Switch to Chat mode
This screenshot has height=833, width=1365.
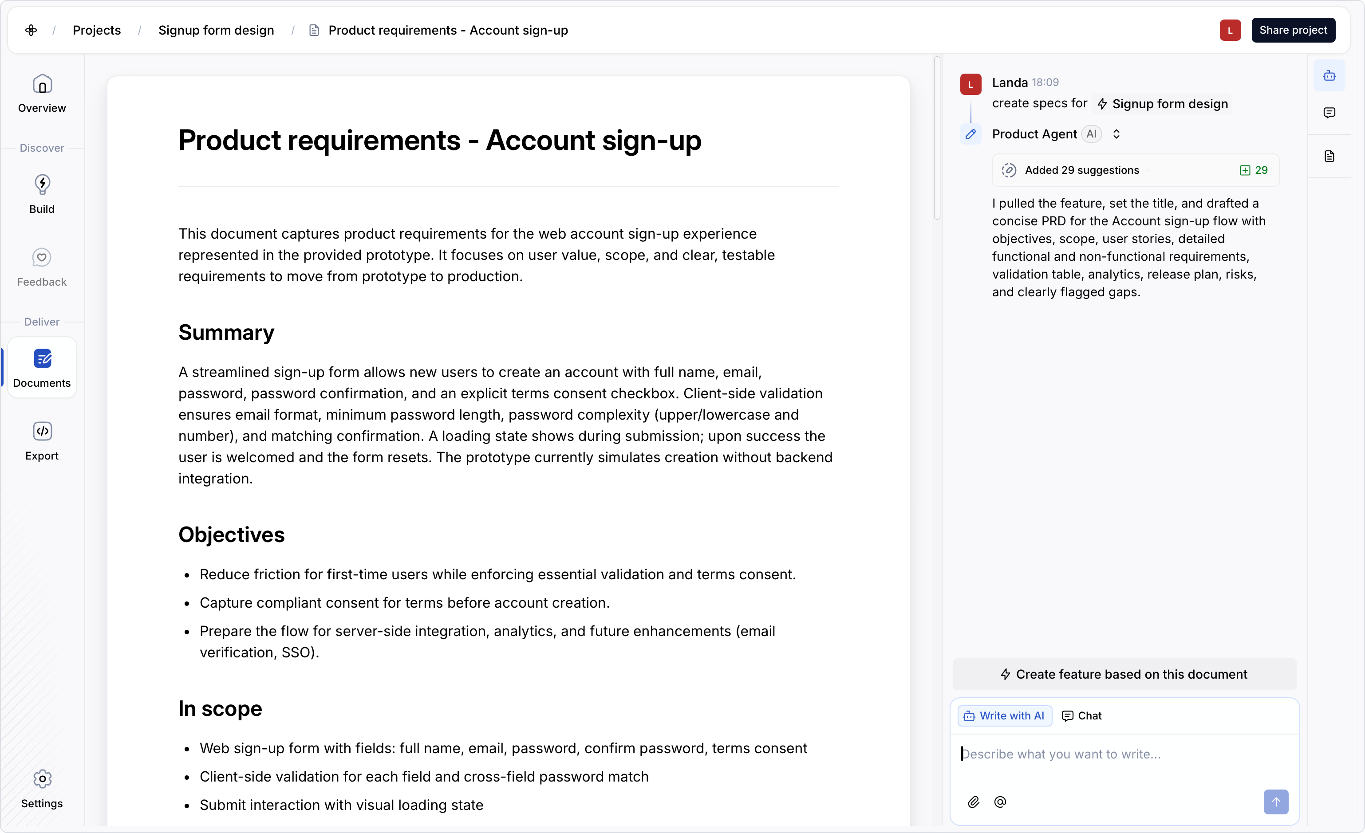coord(1081,715)
